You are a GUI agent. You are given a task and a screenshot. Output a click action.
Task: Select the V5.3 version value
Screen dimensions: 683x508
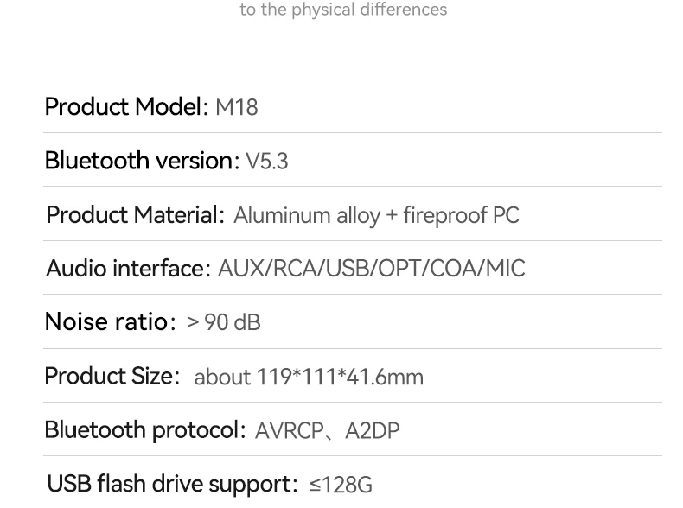[267, 162]
